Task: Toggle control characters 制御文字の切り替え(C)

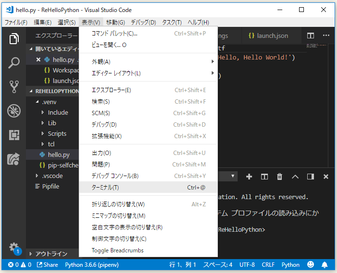Action: [x=148, y=239]
